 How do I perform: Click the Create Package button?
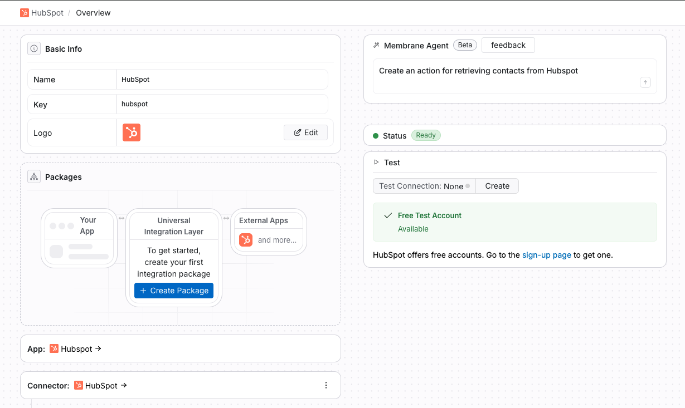pyautogui.click(x=174, y=291)
